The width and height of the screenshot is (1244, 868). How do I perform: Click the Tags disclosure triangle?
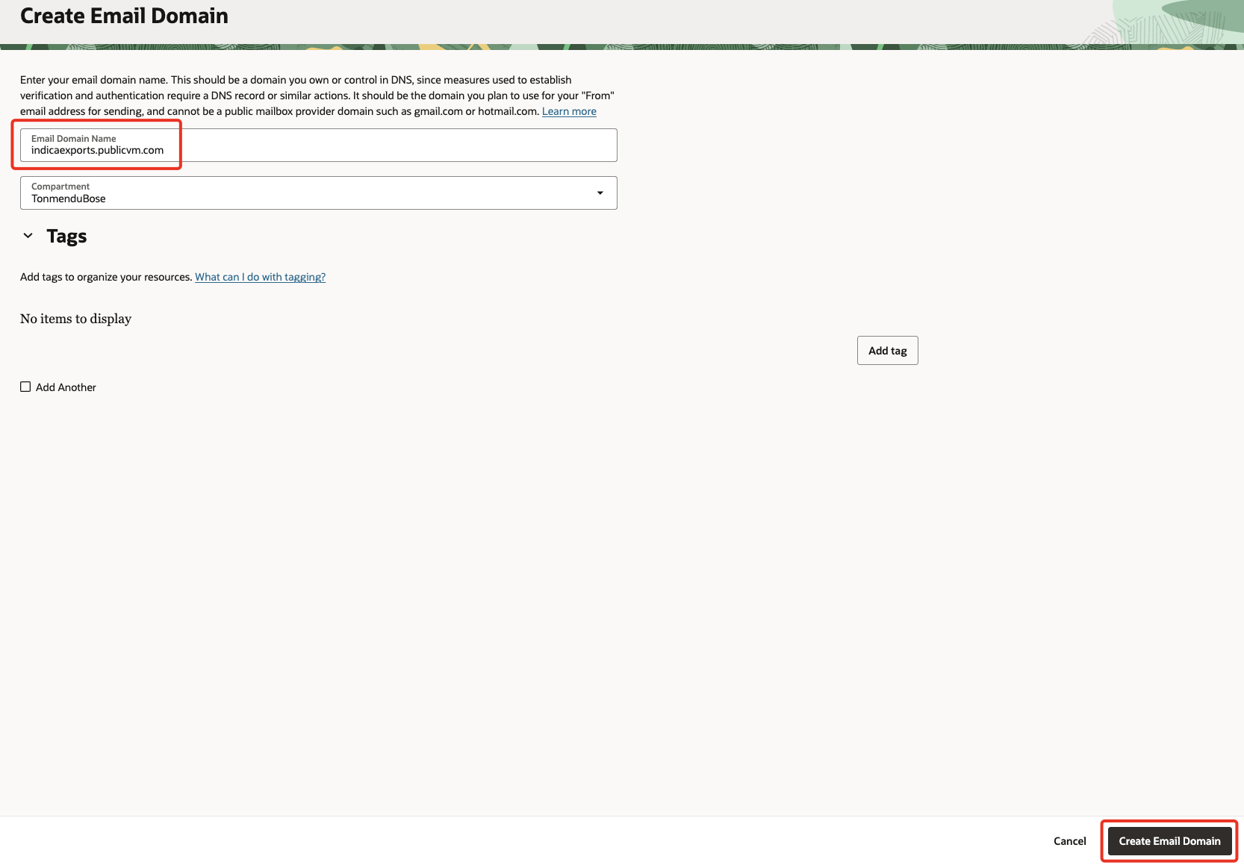pos(28,235)
